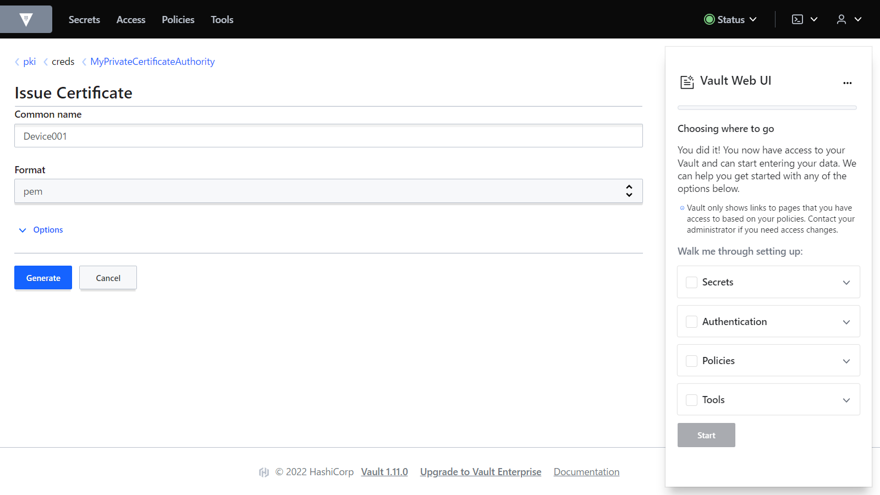
Task: Click the Vault Web UI guide icon
Action: coord(687,82)
